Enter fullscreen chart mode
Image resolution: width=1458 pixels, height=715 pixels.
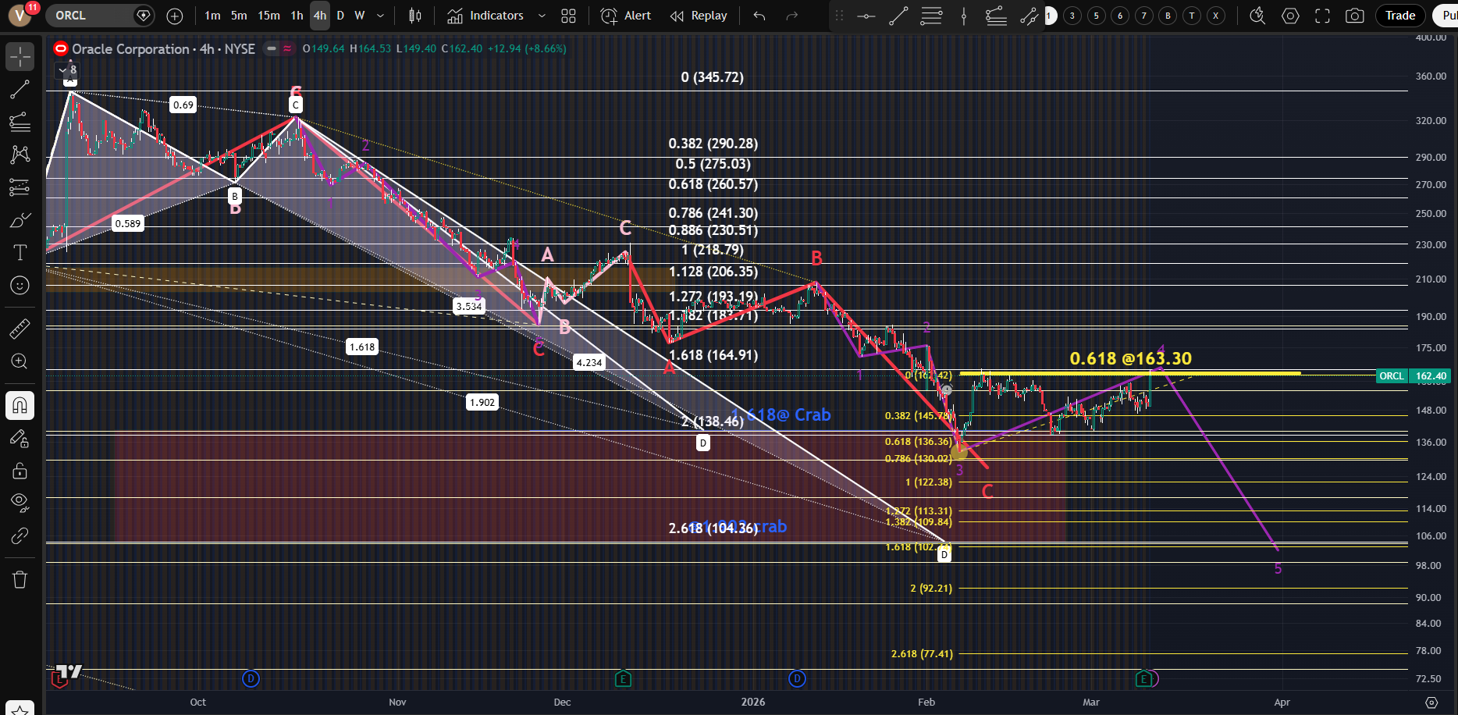(x=1322, y=16)
